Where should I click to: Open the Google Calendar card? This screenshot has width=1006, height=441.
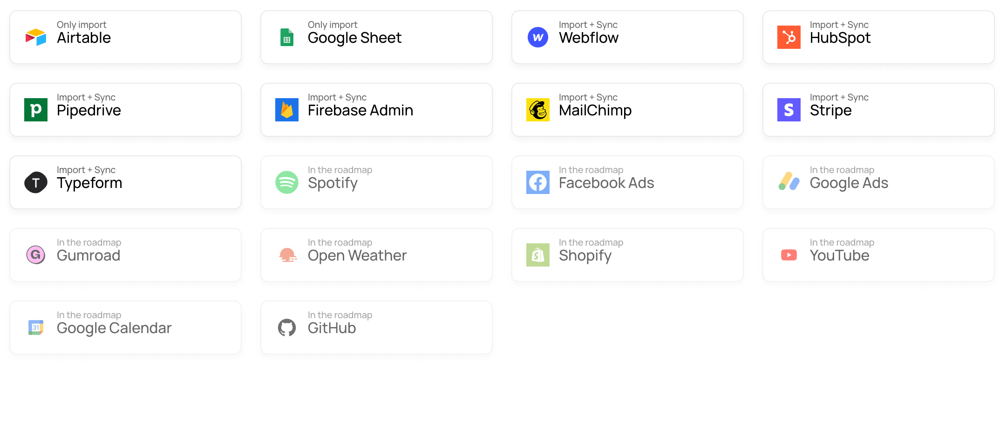tap(125, 327)
